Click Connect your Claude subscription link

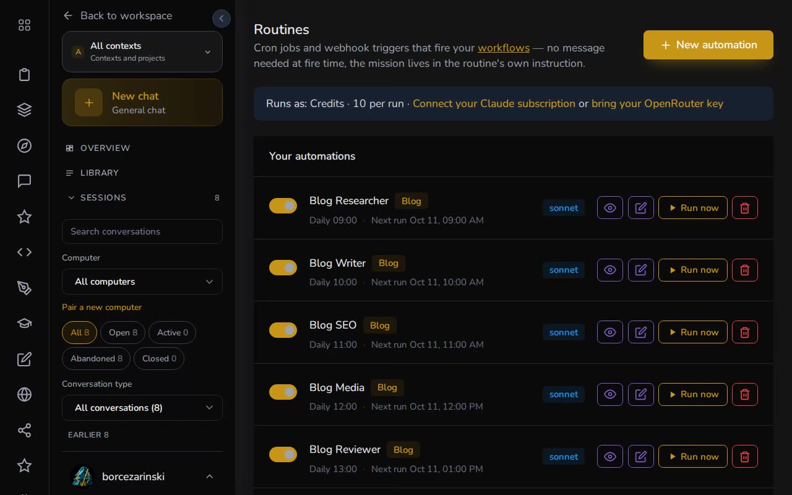click(494, 103)
